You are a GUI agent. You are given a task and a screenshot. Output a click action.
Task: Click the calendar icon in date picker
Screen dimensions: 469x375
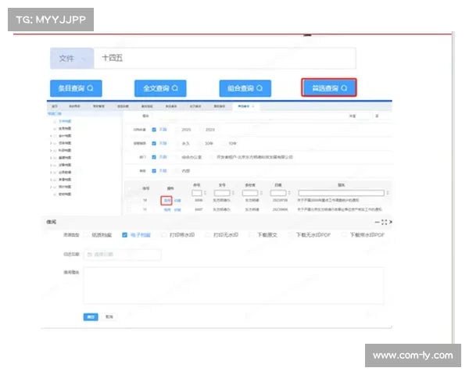(89, 255)
